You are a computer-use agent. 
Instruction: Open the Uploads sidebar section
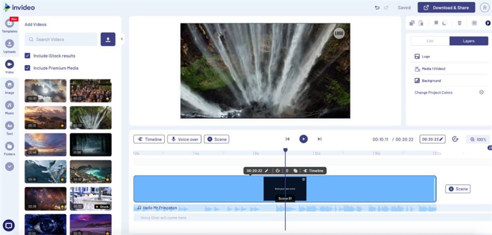click(x=9, y=46)
